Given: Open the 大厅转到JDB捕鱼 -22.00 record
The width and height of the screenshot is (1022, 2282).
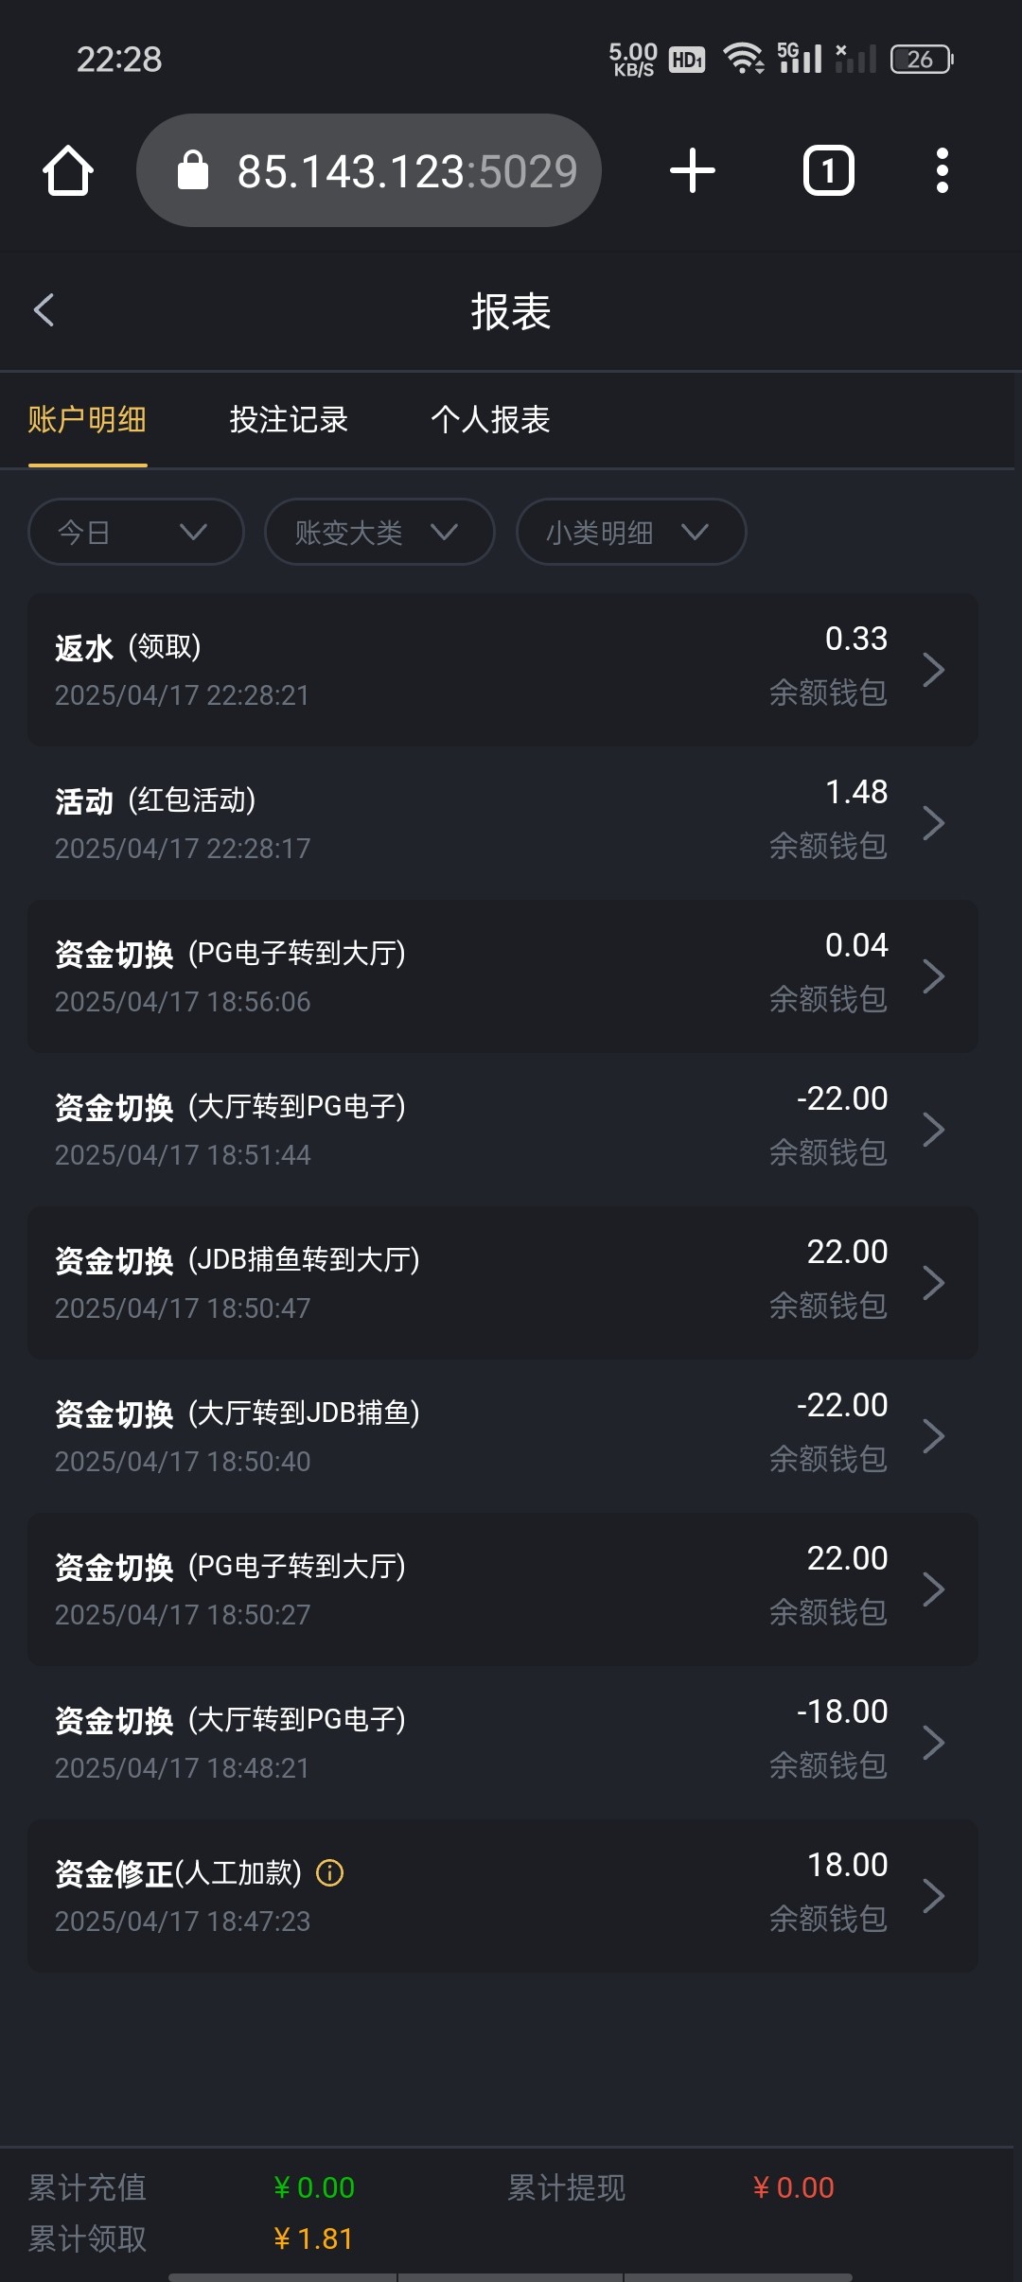Looking at the screenshot, I should pyautogui.click(x=502, y=1435).
